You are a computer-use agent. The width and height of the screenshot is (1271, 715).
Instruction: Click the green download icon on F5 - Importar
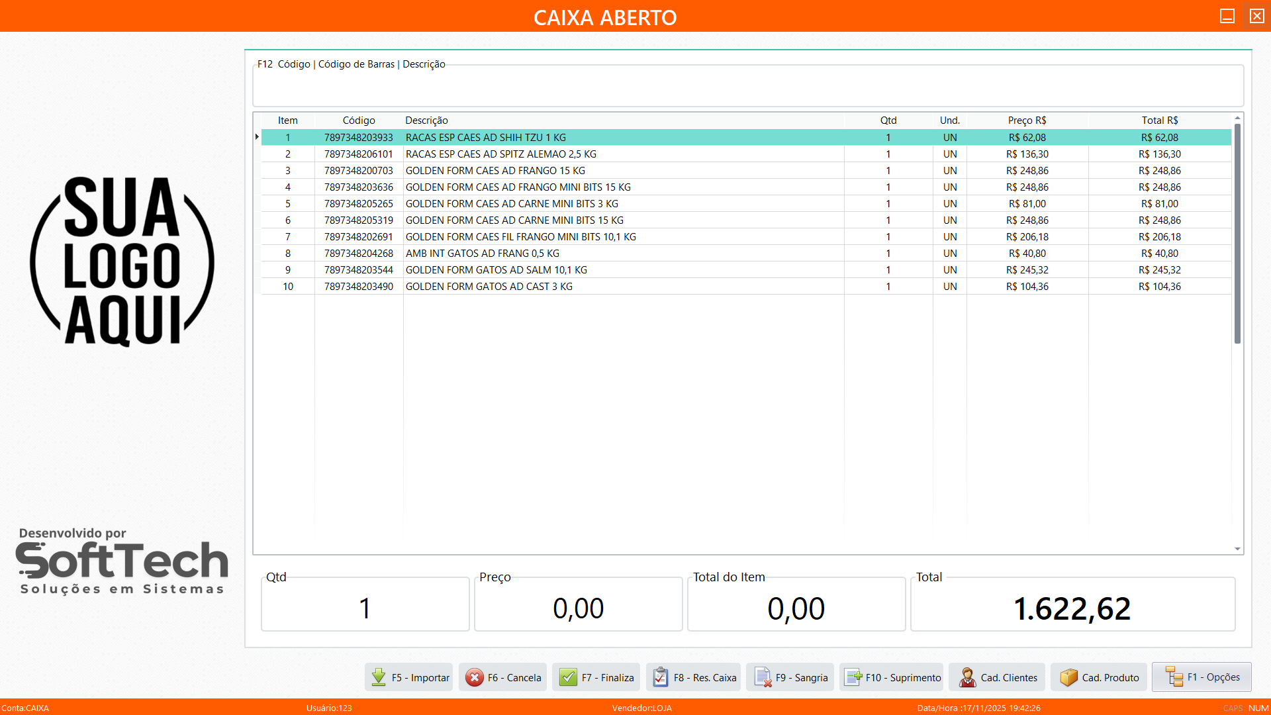pyautogui.click(x=379, y=677)
